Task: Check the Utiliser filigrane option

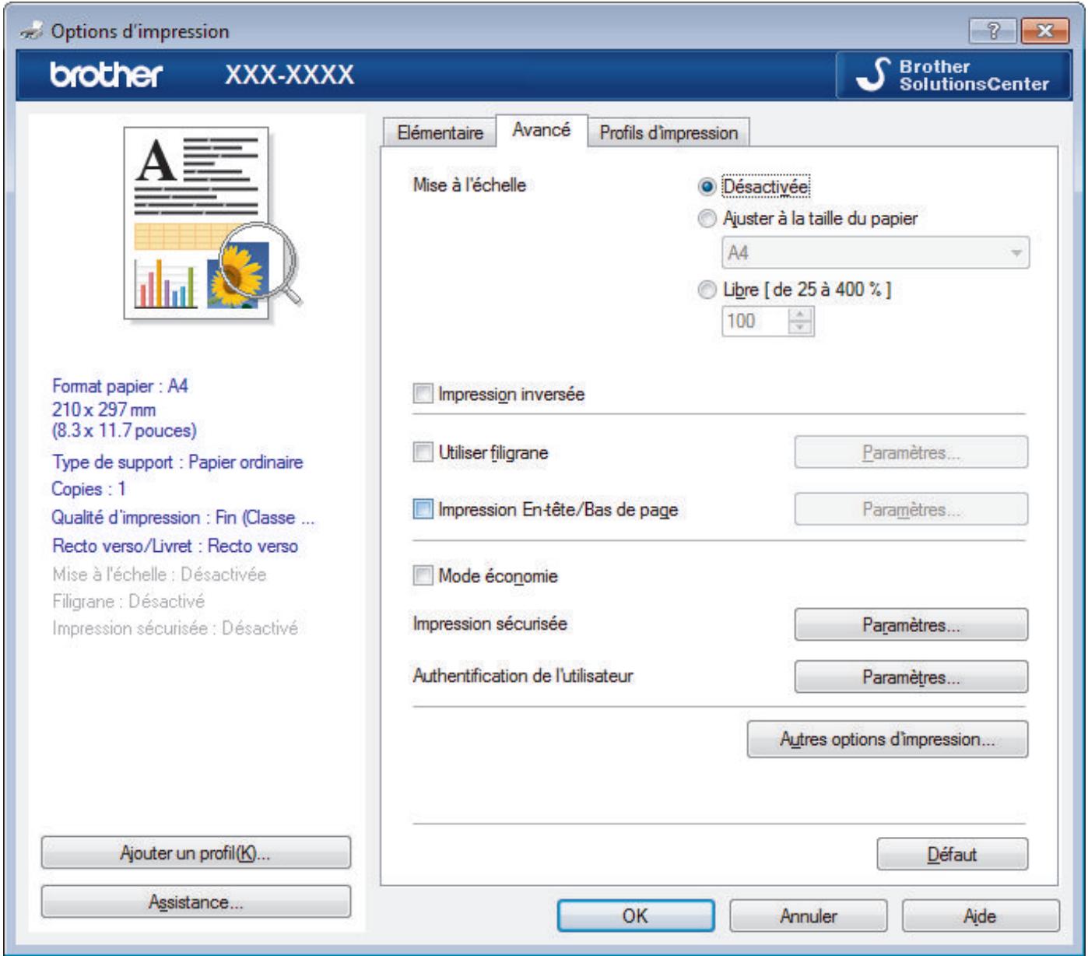Action: click(x=423, y=452)
